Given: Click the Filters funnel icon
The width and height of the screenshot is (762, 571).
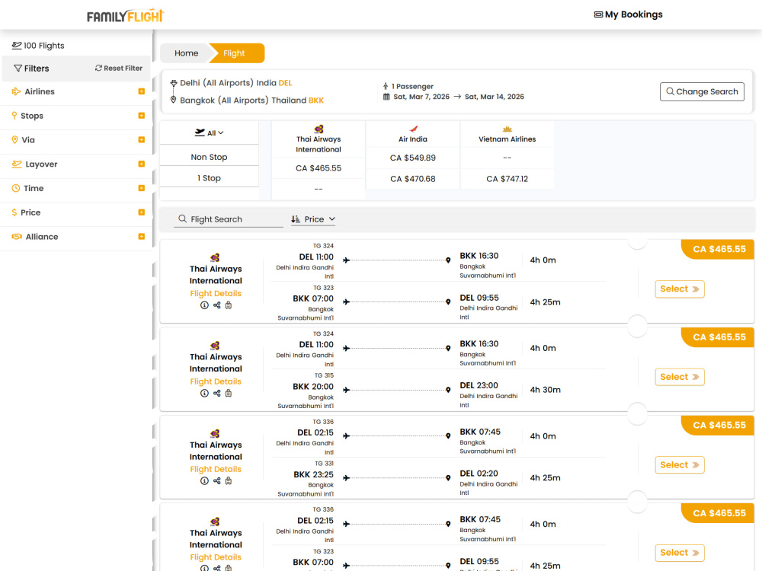Looking at the screenshot, I should tap(18, 69).
